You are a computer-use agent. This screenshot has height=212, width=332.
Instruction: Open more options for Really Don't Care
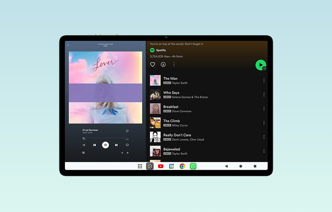264,137
